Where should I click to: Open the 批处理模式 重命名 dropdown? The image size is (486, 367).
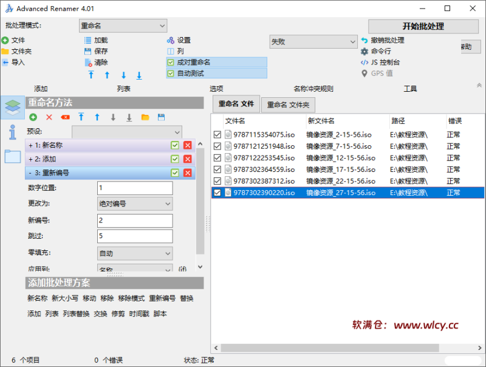(123, 26)
